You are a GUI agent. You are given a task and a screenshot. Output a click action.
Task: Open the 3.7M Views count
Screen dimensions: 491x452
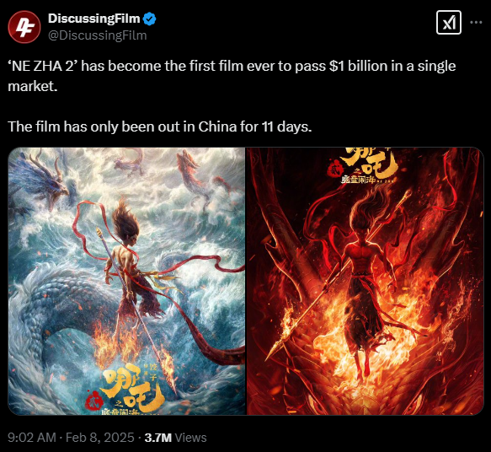click(175, 438)
